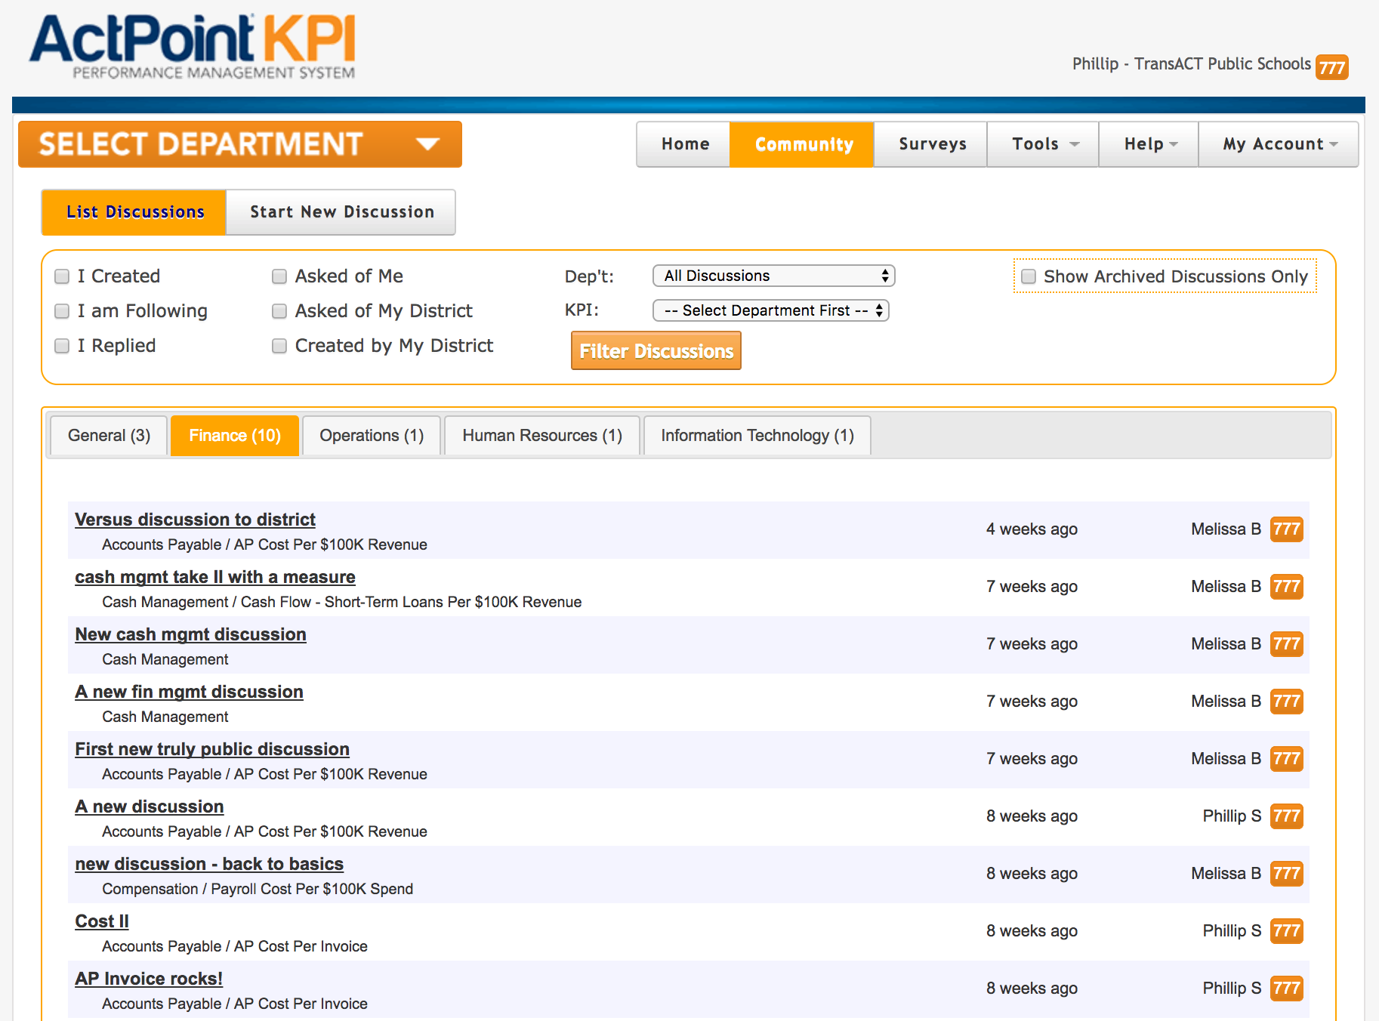Viewport: 1379px width, 1021px height.
Task: Click 777 badge in Cost II row
Action: 1286,930
